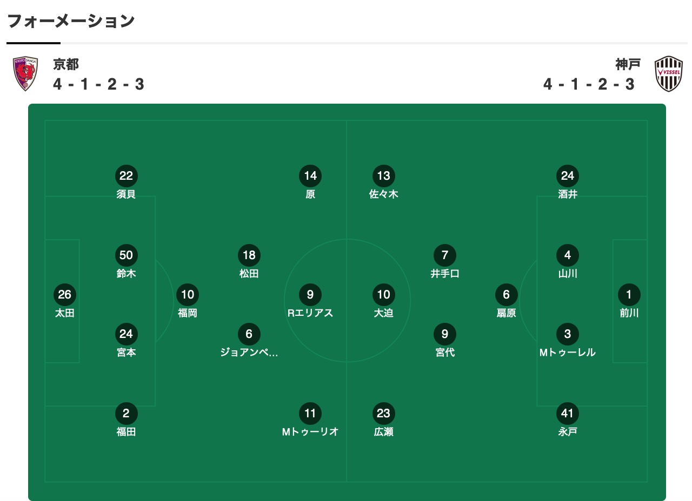
Task: Click player badge 3 Mトゥーレル
Action: tap(568, 334)
